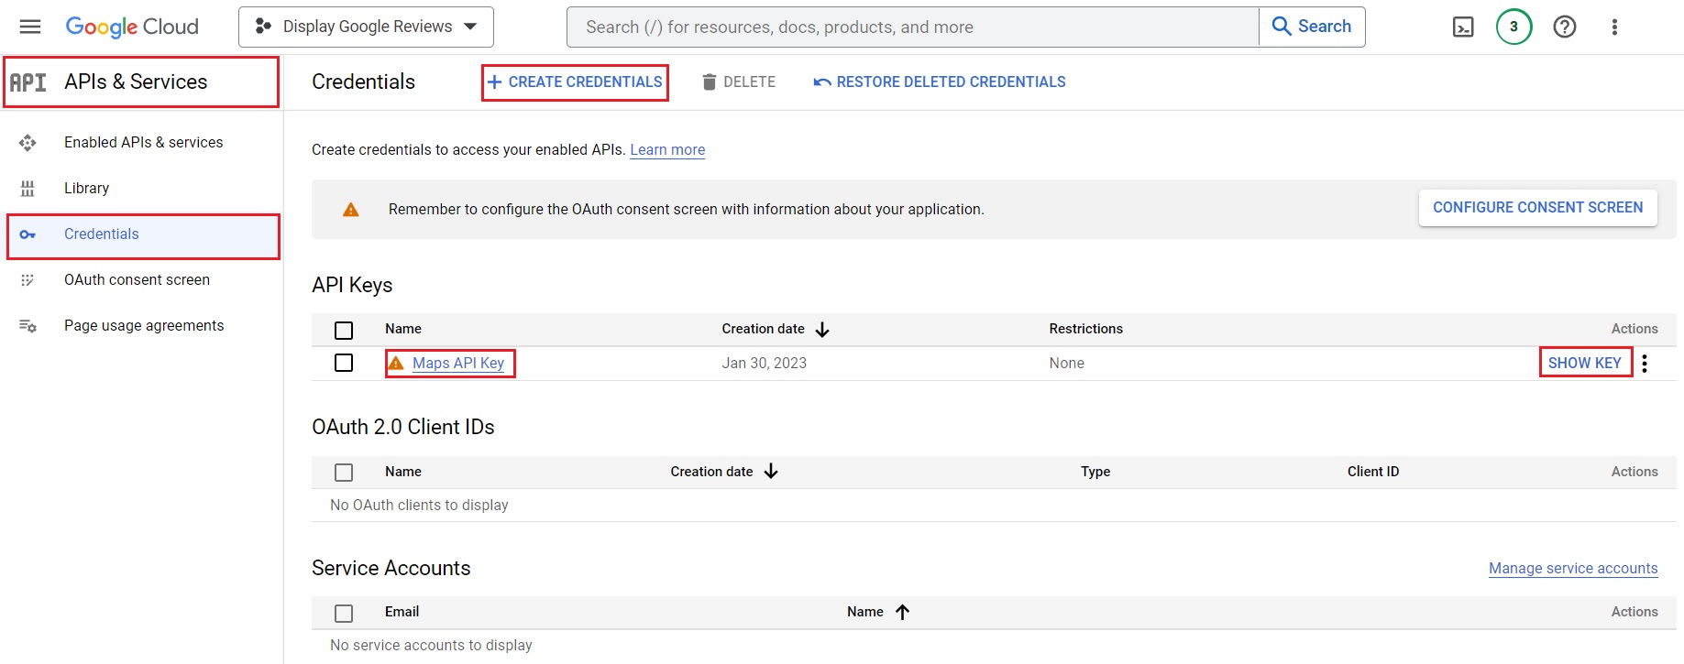Click the Enabled APIs diamond icon
Image resolution: width=1684 pixels, height=664 pixels.
coord(28,142)
